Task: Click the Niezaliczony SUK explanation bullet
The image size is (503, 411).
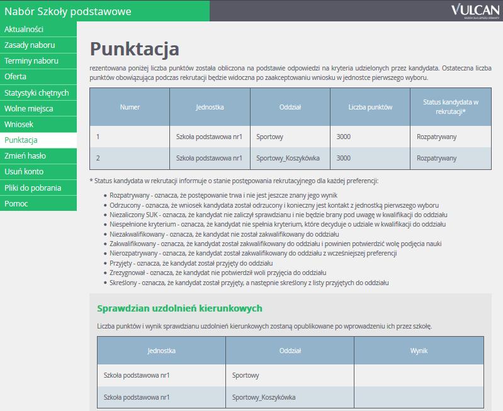Action: click(x=278, y=215)
